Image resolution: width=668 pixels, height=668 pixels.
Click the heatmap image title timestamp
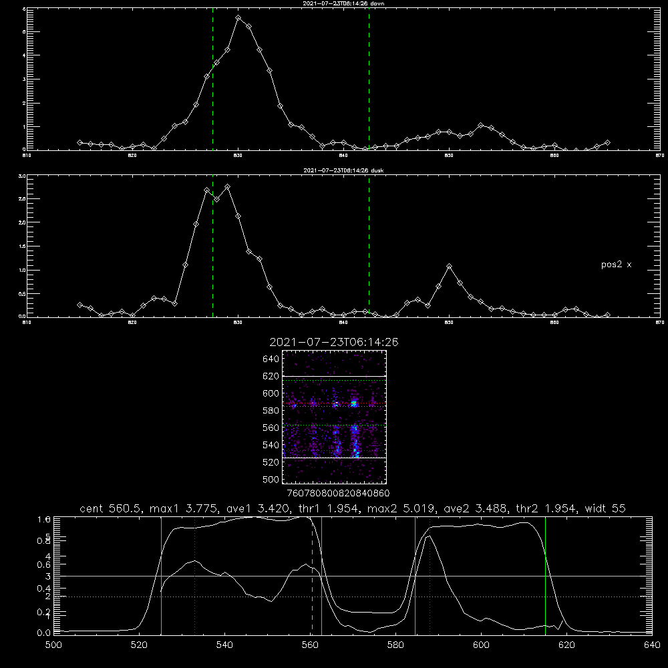click(x=334, y=342)
